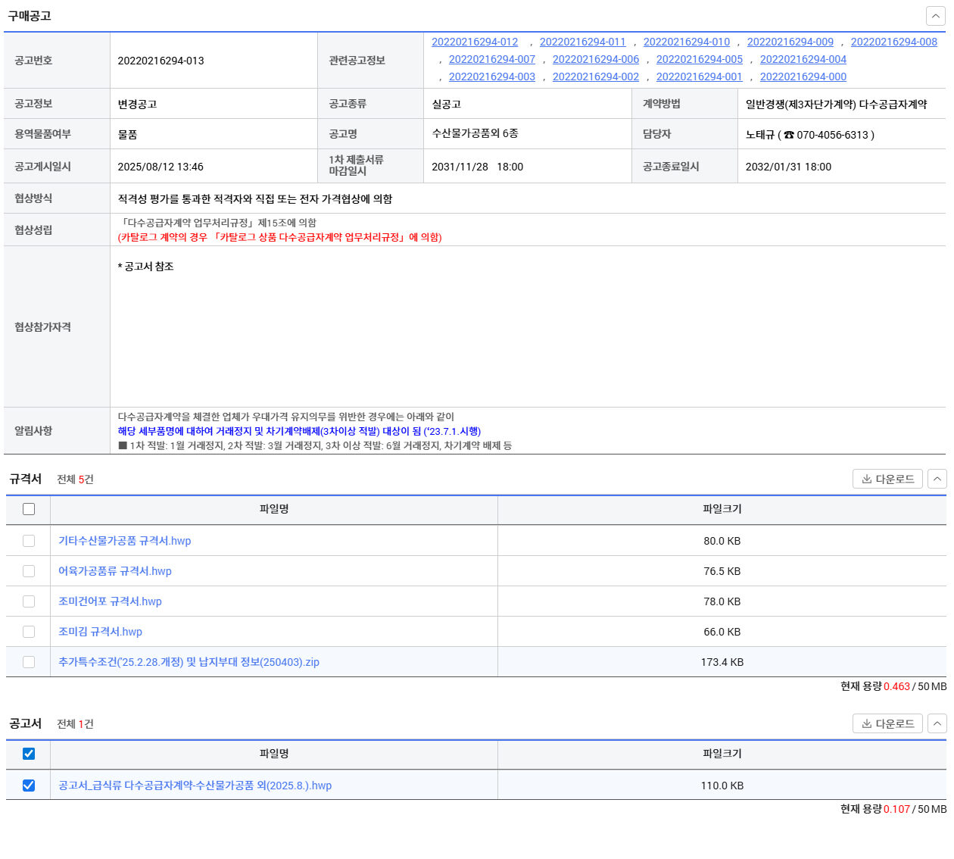Click the blue 거래정지 및 차기계약배제 notice

299,431
